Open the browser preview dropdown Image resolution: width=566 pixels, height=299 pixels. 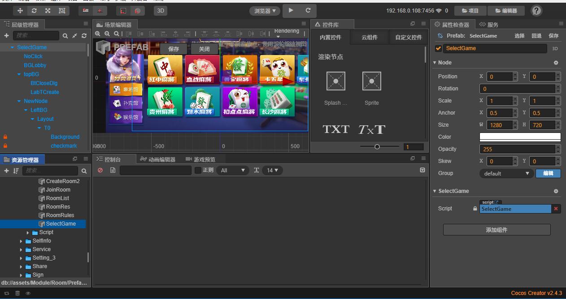click(265, 11)
